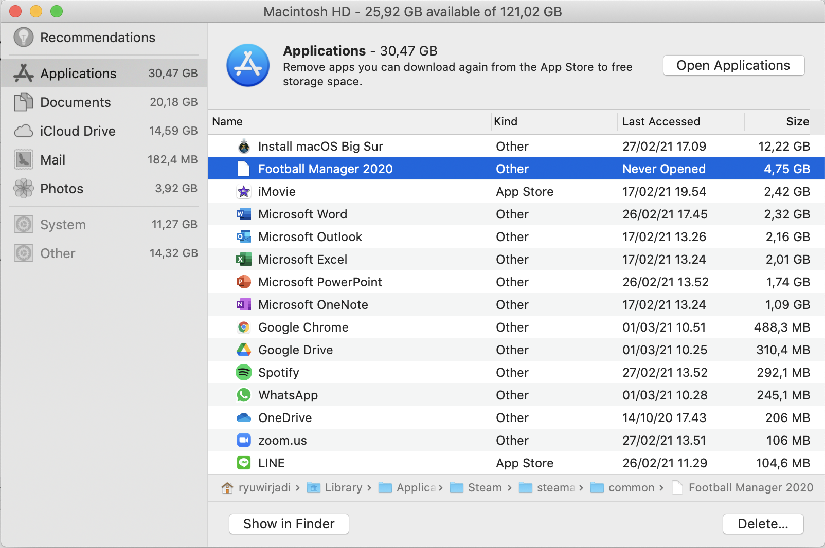Click the iCloud Drive cloud icon
This screenshot has height=548, width=825.
(x=24, y=131)
